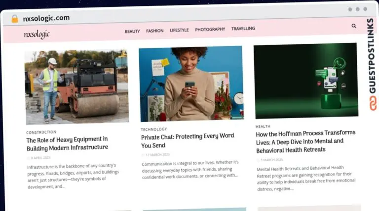Screen dimensions: 379x211
Task: Open the green WhatsApp phone thumbnail
Action: pos(306,81)
